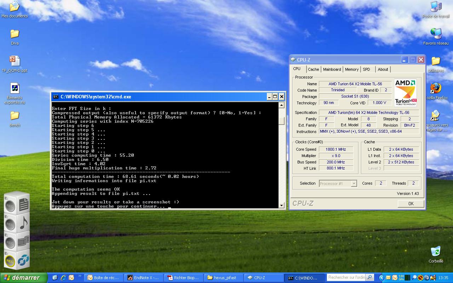Switch to the Cache tab in CPU-Z
The height and width of the screenshot is (283, 453).
(313, 69)
